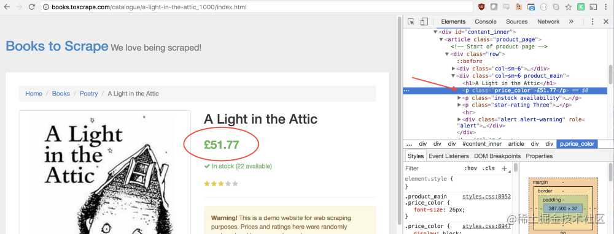The height and width of the screenshot is (234, 614).
Task: Click the round white extension icon
Action: (x=543, y=7)
